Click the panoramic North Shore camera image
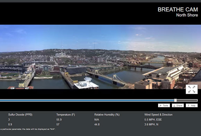Image resolution: width=201 pixels, height=136 pixels. pyautogui.click(x=101, y=57)
